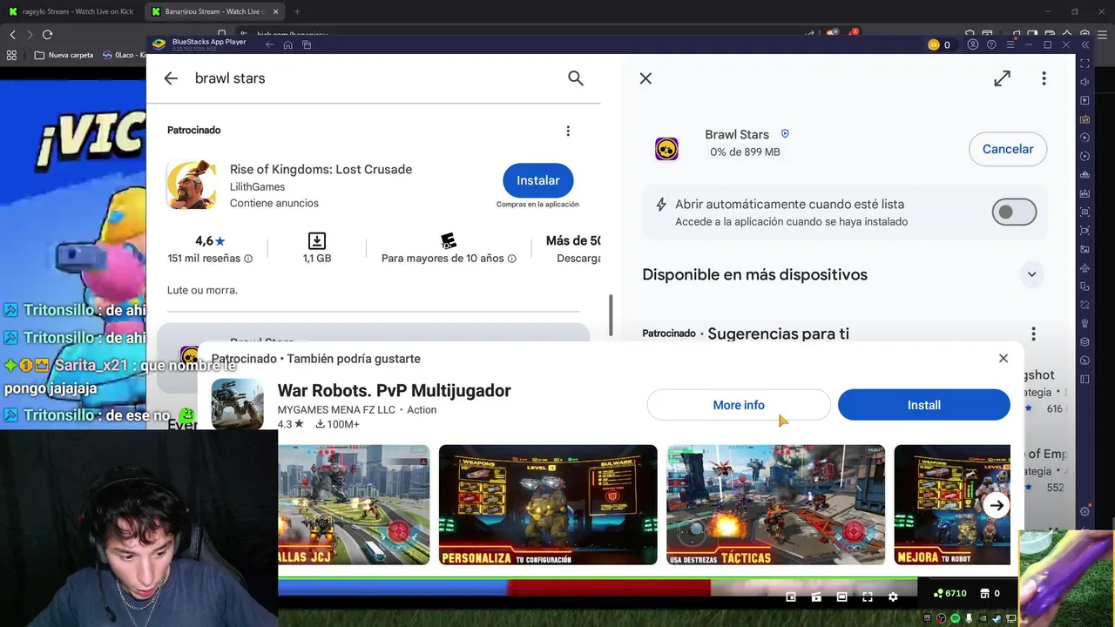Open the 'Personaliza tu configuración' screenshot
The image size is (1115, 627).
548,504
